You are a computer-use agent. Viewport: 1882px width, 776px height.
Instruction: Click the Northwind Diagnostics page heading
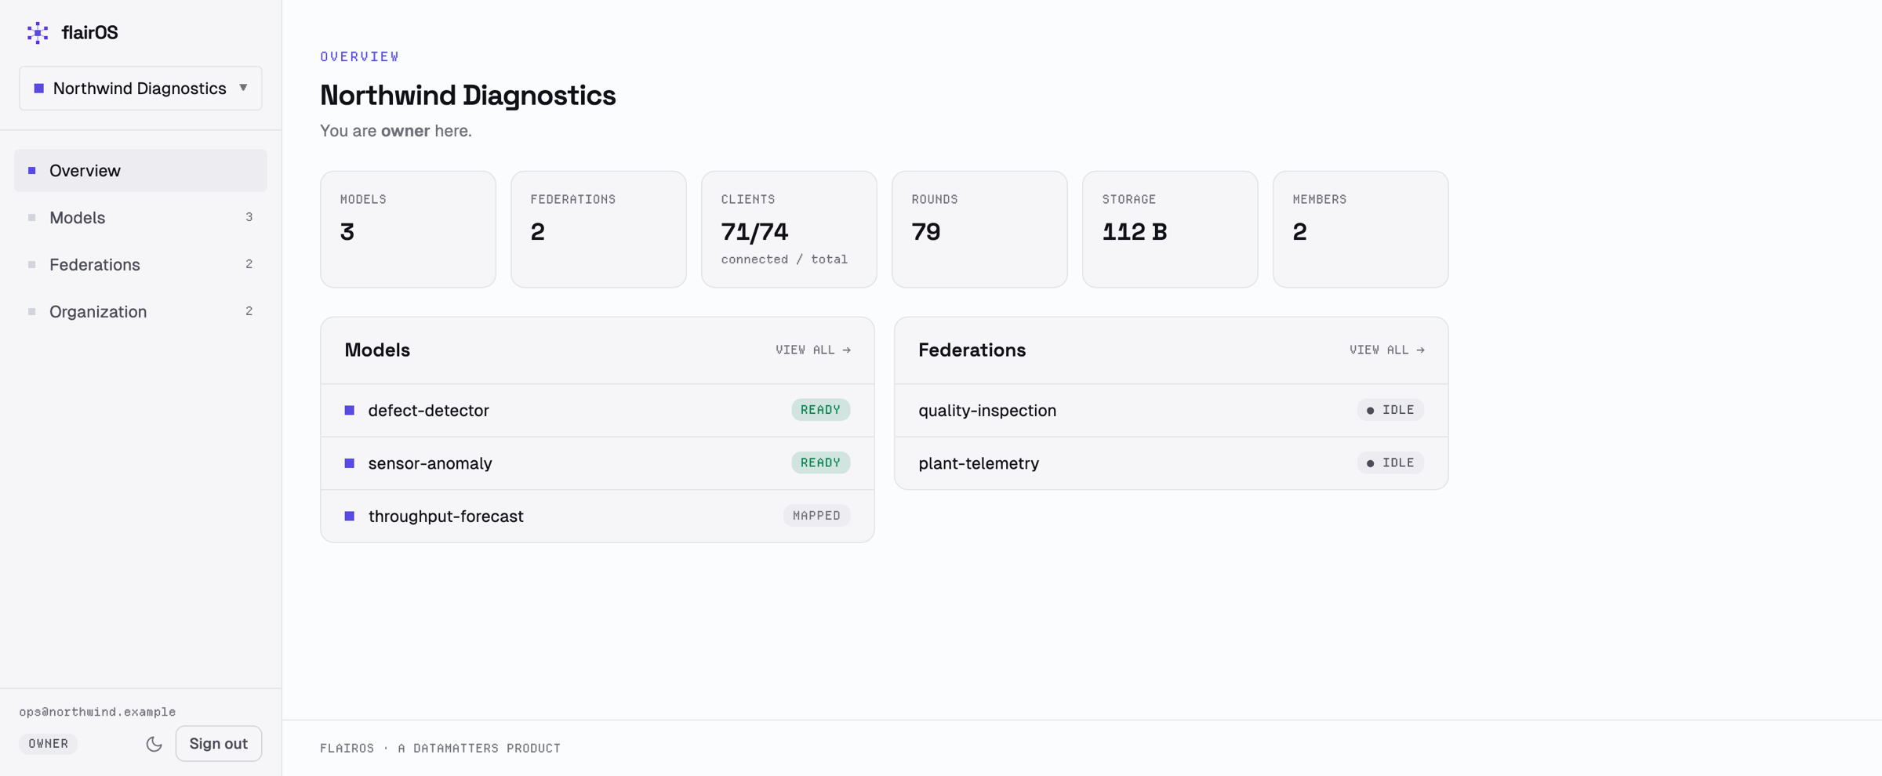pyautogui.click(x=468, y=96)
